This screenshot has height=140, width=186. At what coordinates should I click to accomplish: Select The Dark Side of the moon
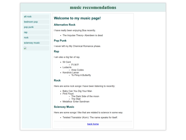(85, 96)
